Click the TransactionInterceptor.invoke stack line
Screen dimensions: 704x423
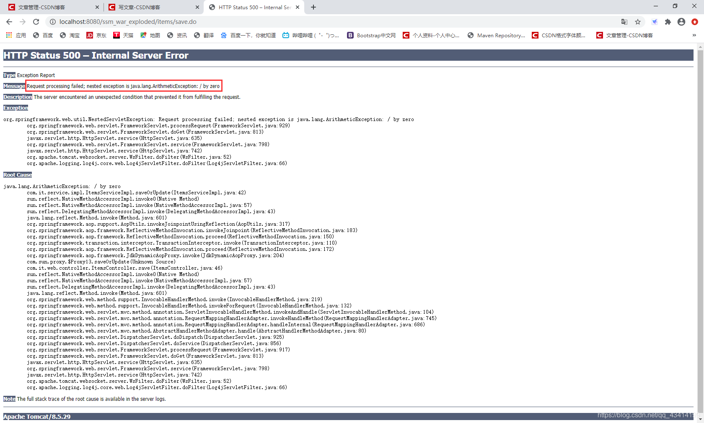coord(182,243)
